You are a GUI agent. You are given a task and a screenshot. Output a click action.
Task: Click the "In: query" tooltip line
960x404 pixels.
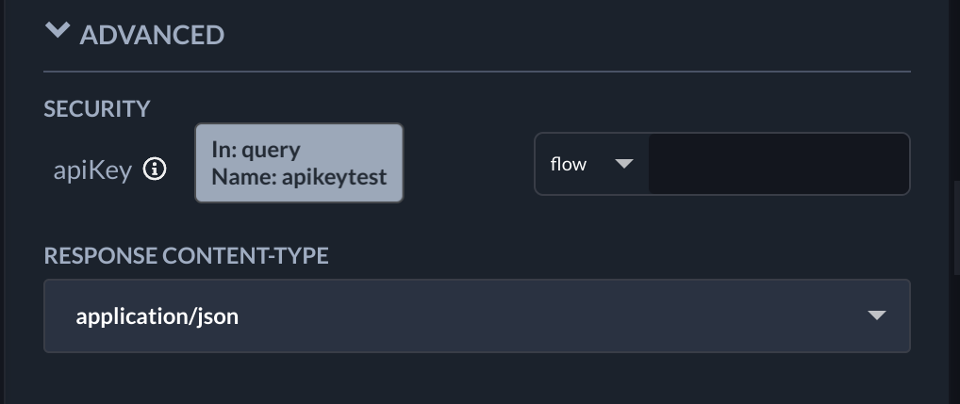pos(256,150)
